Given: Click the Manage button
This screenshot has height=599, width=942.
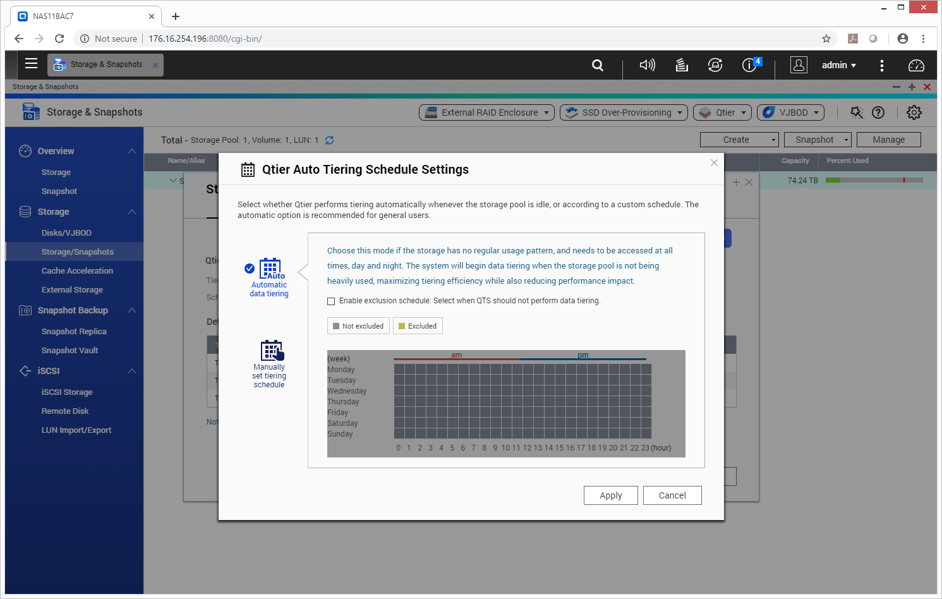Looking at the screenshot, I should point(888,140).
